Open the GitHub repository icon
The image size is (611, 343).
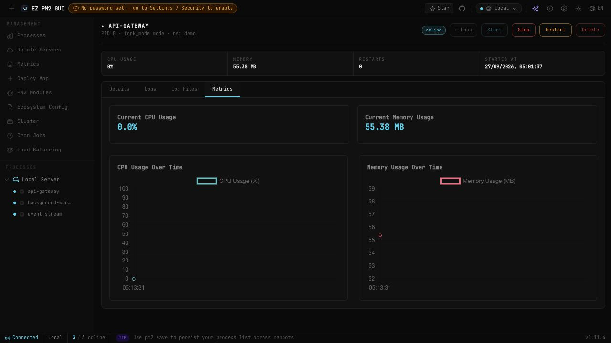[462, 8]
